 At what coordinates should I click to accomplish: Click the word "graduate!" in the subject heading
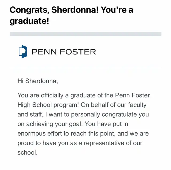[29, 21]
